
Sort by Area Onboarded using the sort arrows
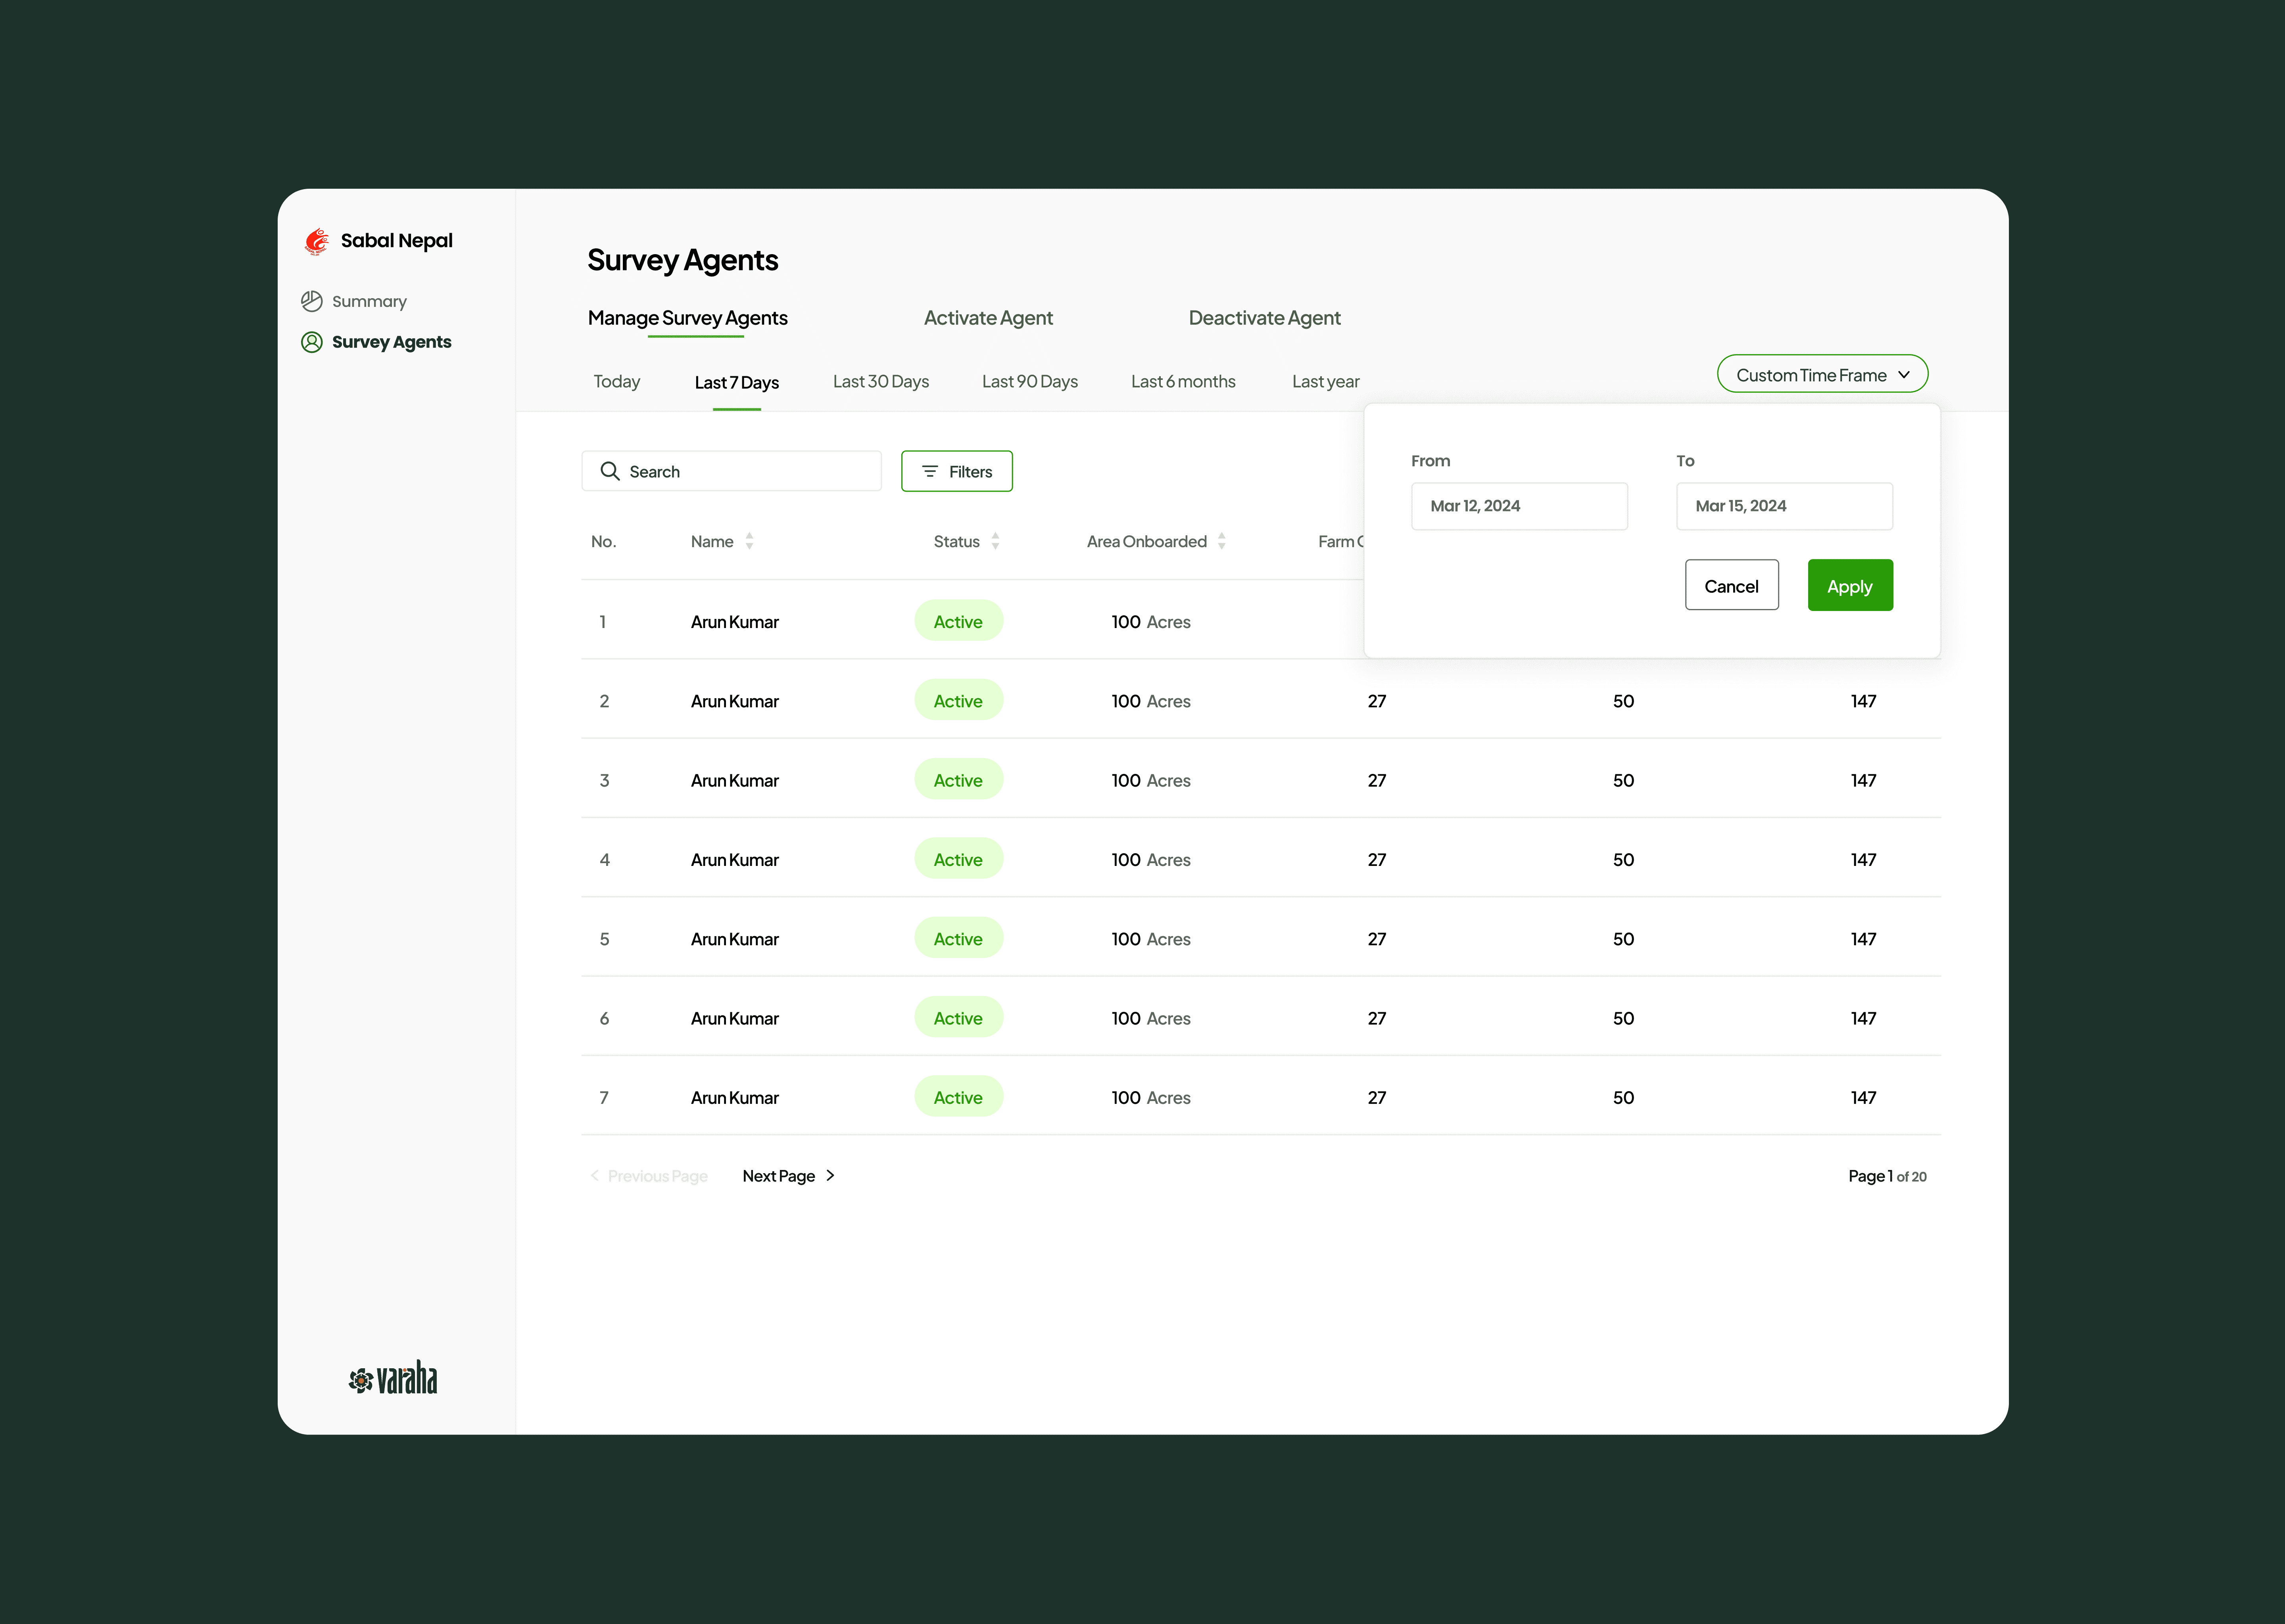tap(1221, 541)
